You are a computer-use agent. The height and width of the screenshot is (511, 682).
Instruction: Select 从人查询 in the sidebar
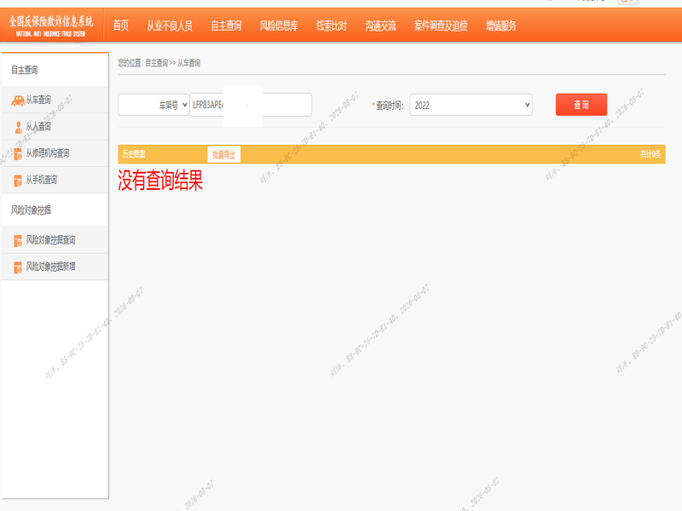55,127
